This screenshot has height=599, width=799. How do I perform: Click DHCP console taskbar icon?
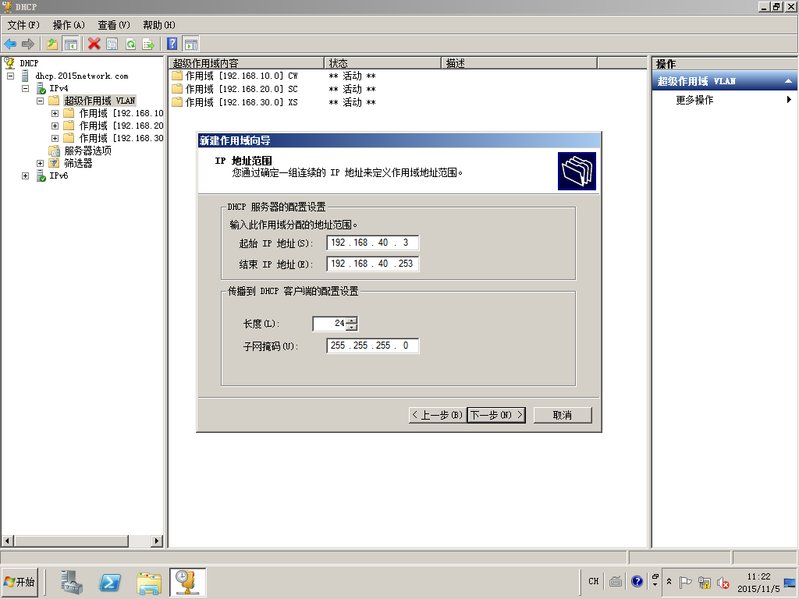(x=187, y=582)
